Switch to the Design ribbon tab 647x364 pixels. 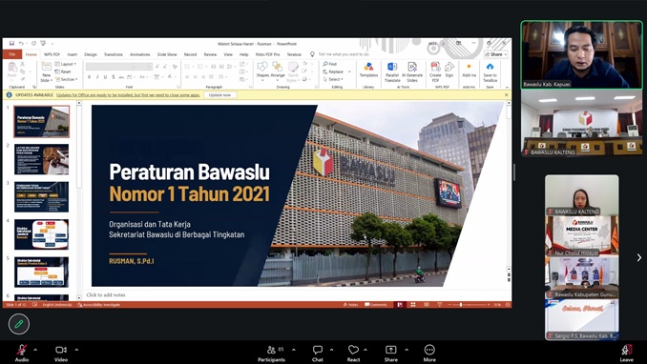click(x=91, y=54)
